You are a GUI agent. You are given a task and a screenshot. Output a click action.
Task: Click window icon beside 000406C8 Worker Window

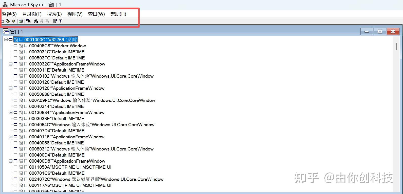15,46
